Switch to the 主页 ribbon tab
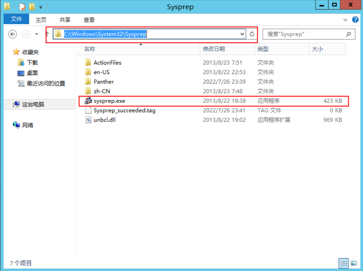The image size is (363, 271). [41, 20]
